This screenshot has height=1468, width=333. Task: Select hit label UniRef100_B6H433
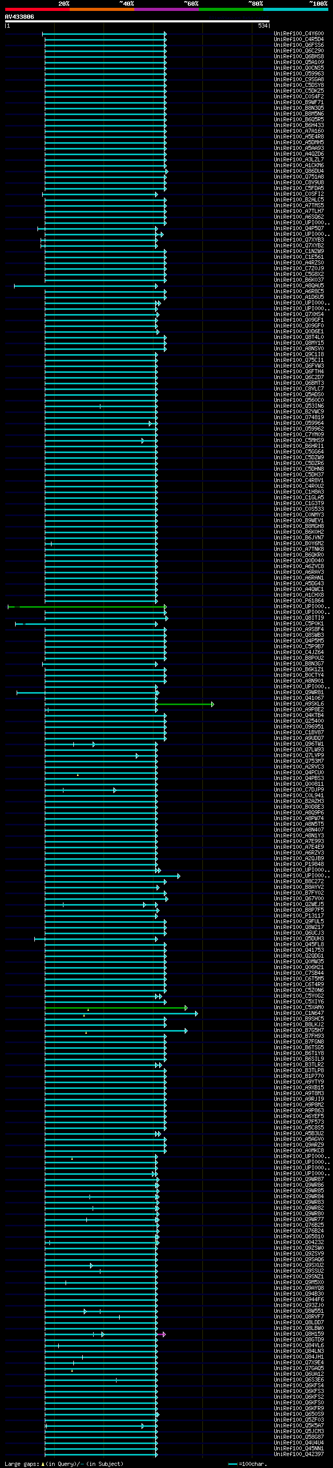[298, 126]
